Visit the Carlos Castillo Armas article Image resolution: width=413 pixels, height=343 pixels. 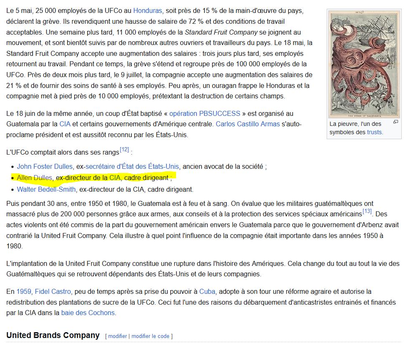(x=247, y=124)
